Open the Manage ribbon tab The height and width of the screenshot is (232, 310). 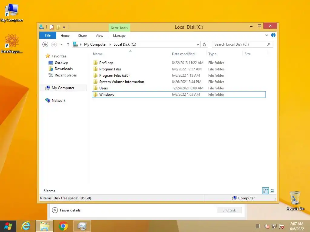119,36
